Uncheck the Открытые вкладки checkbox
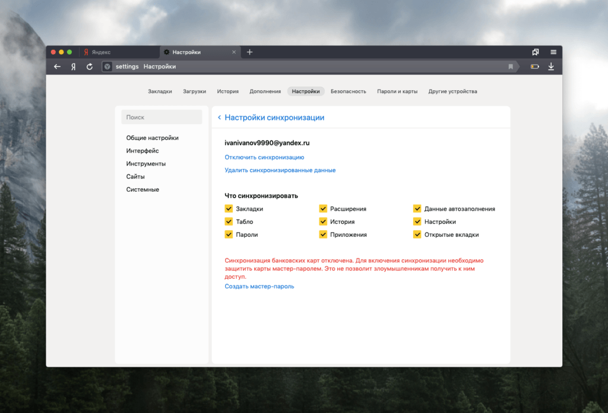Image resolution: width=608 pixels, height=413 pixels. click(417, 234)
